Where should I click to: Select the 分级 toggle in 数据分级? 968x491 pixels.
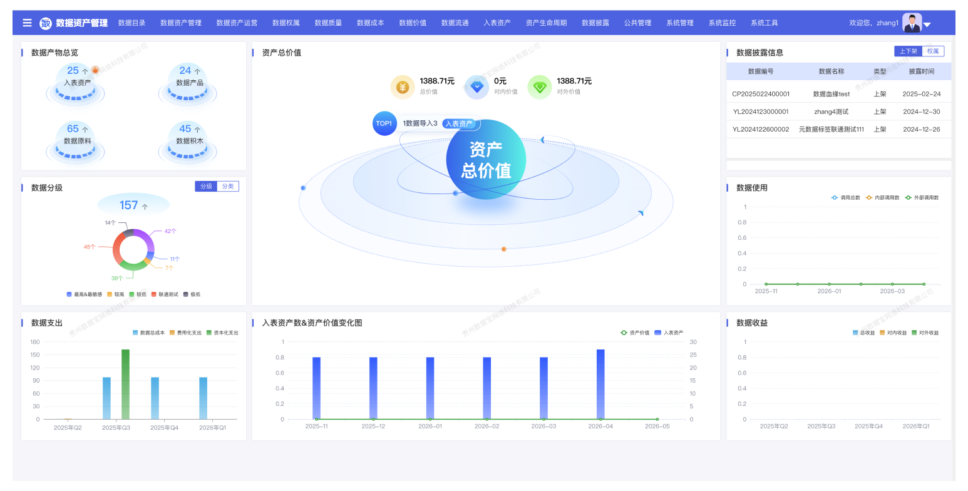point(206,186)
